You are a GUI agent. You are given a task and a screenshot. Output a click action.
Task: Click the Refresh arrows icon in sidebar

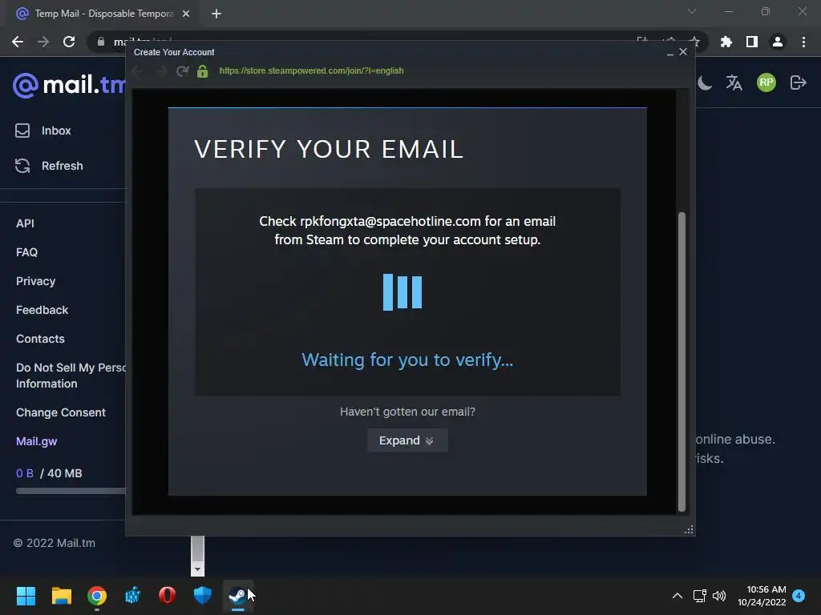coord(22,166)
